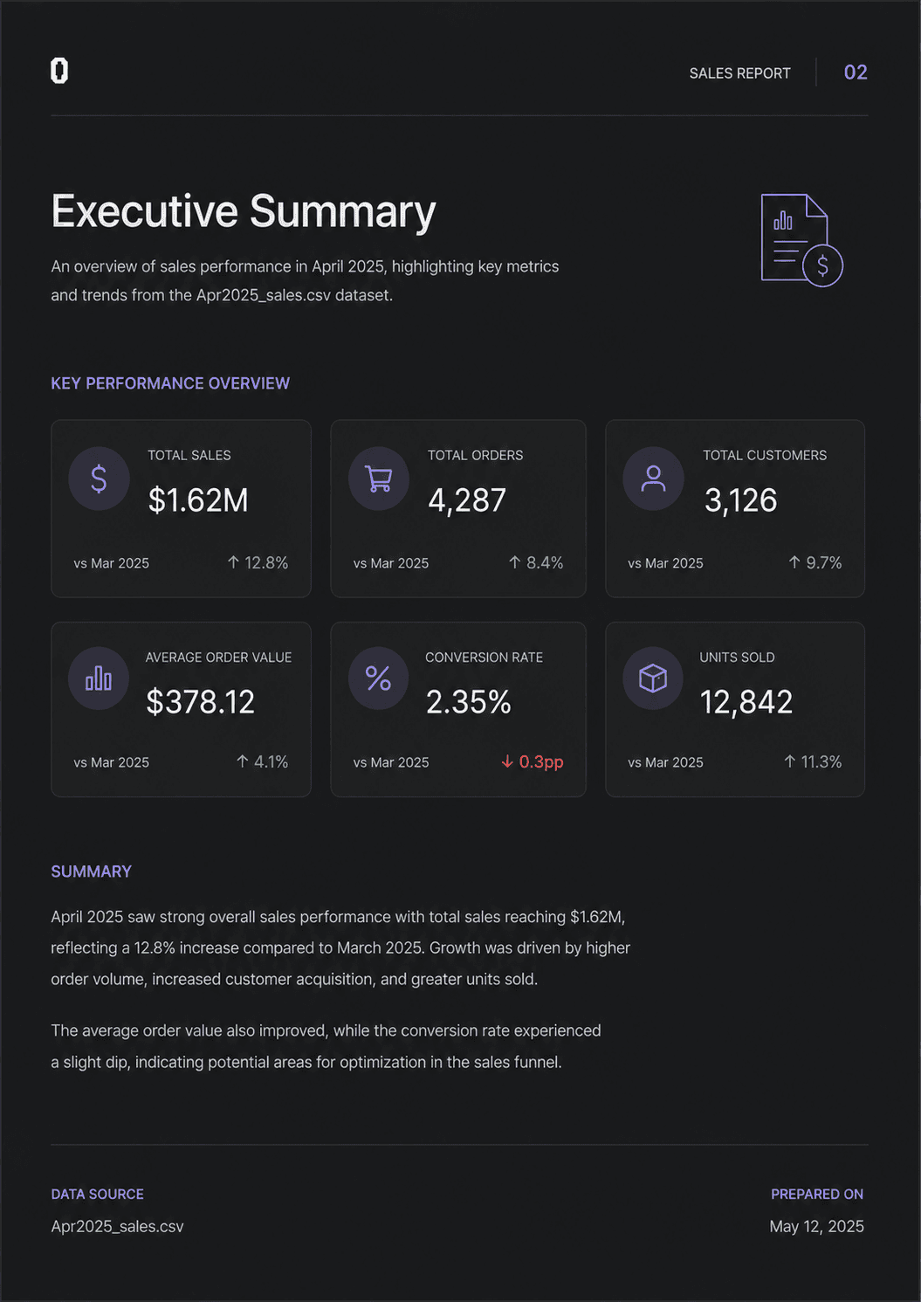Click the KEY PERFORMANCE OVERVIEW section title
This screenshot has width=921, height=1302.
(170, 383)
